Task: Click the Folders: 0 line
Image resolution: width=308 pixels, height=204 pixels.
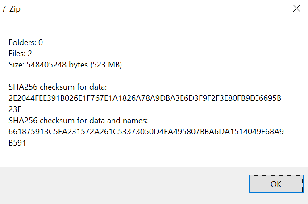Action: [x=25, y=42]
